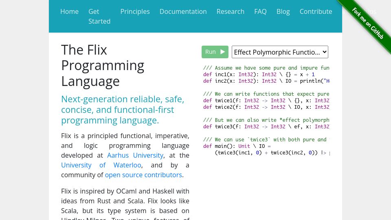Go to the Get Started page
This screenshot has height=220, width=391.
pyautogui.click(x=99, y=16)
